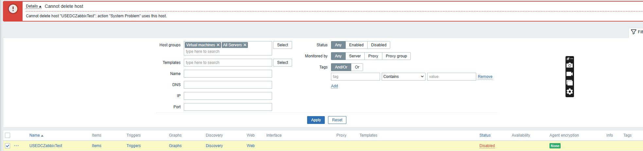Set Status filter to Disabled
Screen dimensions: 643x151
pyautogui.click(x=378, y=45)
